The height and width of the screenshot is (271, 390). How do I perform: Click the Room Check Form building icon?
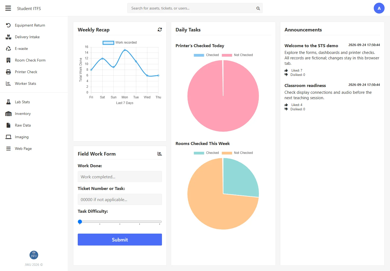8,60
